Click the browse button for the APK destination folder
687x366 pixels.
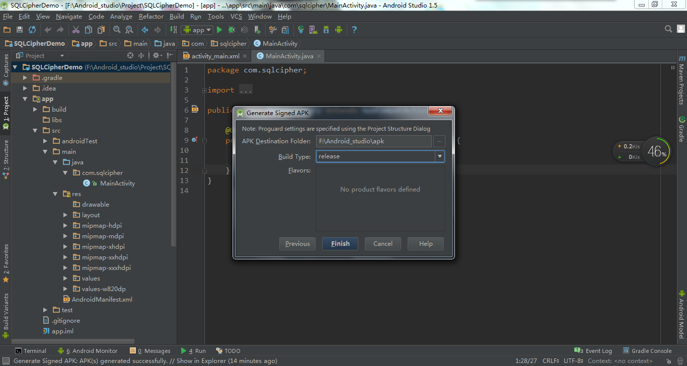click(x=440, y=141)
